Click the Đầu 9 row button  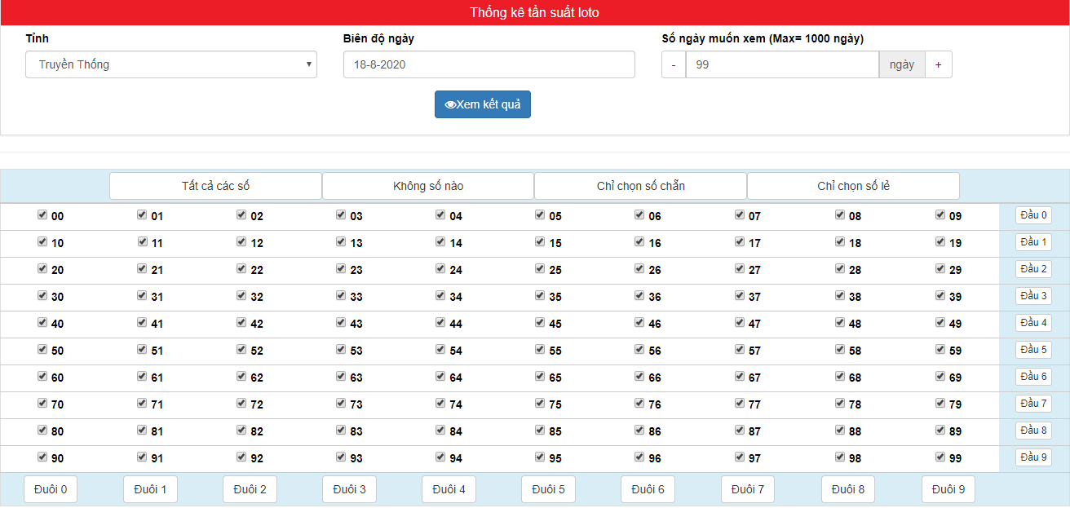1033,457
